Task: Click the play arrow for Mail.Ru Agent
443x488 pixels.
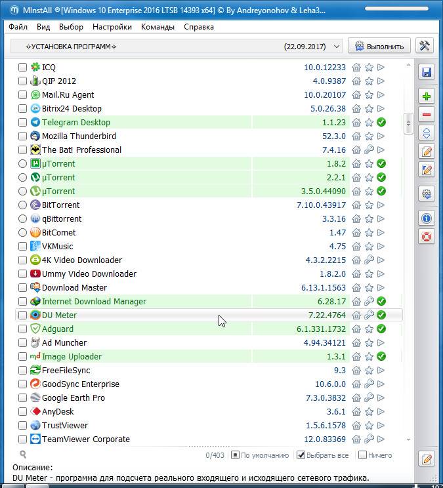Action: [x=381, y=95]
